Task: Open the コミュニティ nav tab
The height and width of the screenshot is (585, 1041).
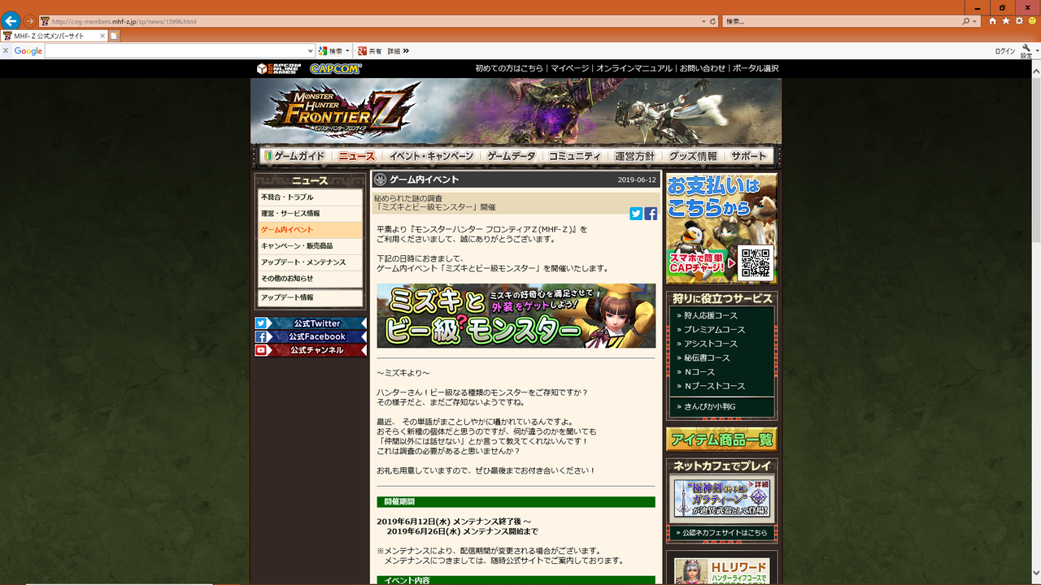Action: 575,156
